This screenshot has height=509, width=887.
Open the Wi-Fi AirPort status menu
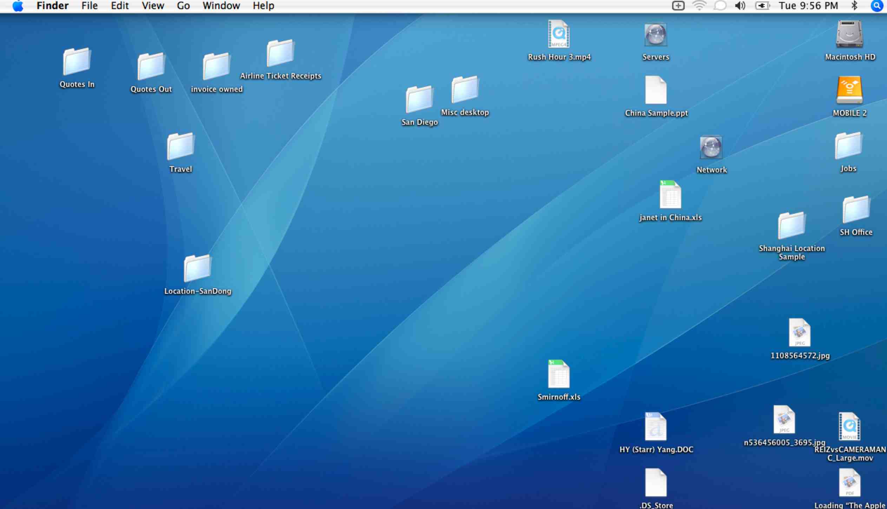pos(699,6)
